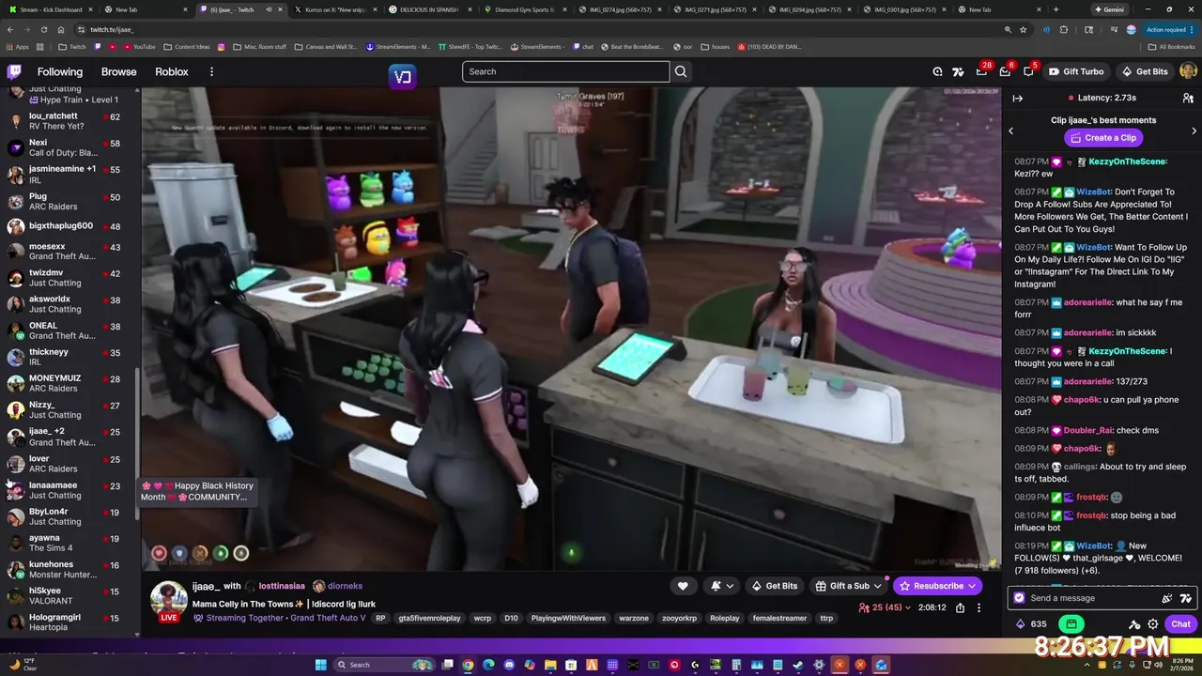Click Create a Clip button

(1103, 137)
